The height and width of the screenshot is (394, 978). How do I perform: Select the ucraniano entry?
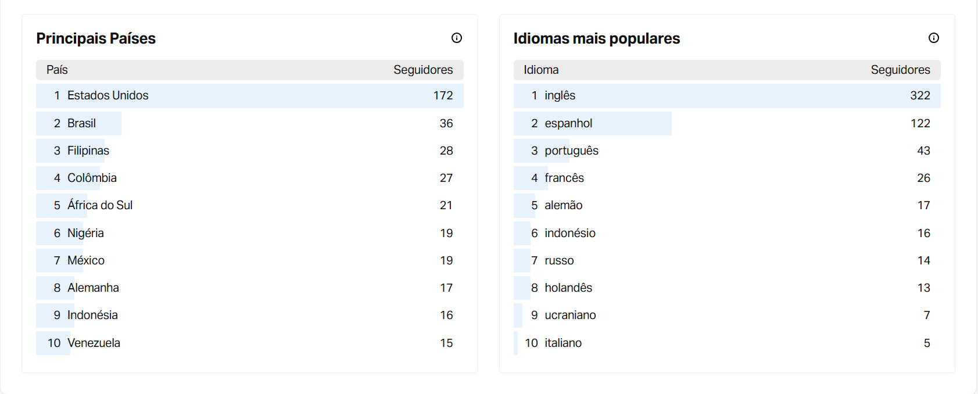(x=727, y=315)
